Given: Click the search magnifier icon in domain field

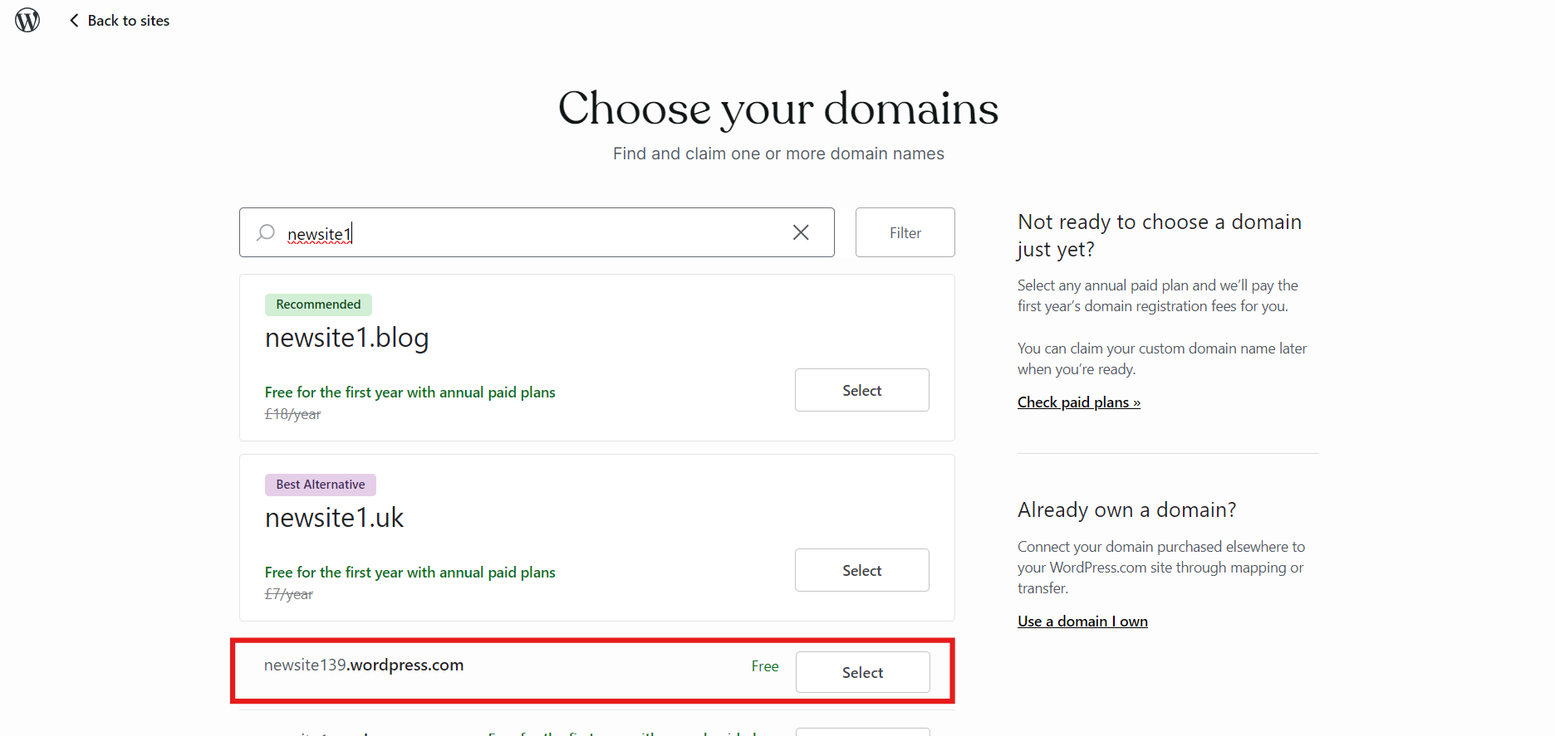Looking at the screenshot, I should point(266,232).
